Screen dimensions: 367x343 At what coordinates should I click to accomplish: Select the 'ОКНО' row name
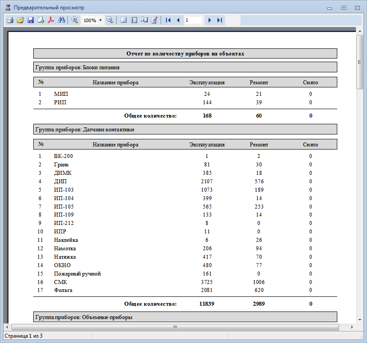pos(62,265)
